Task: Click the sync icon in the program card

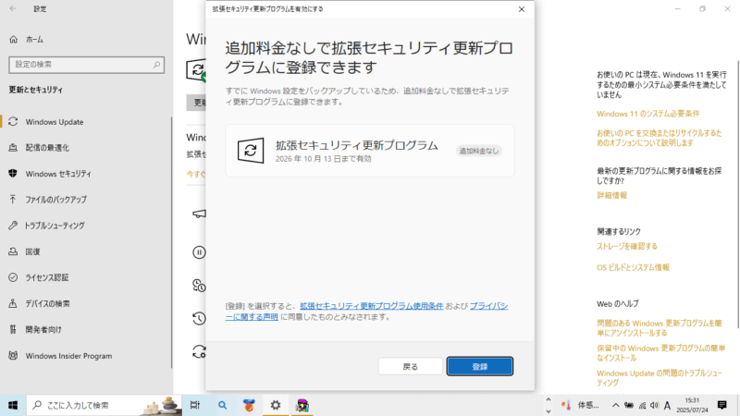Action: [x=251, y=151]
